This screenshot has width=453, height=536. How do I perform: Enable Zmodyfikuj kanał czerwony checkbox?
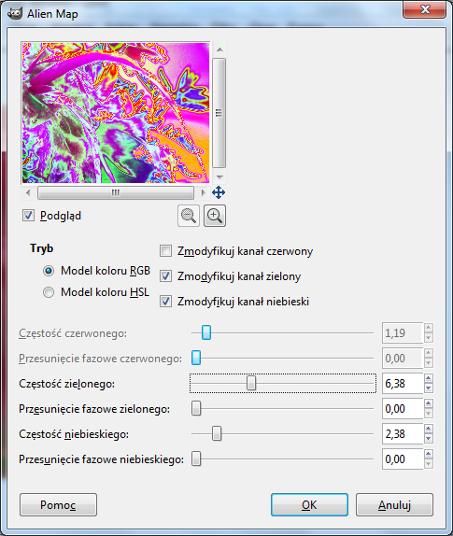tap(166, 251)
